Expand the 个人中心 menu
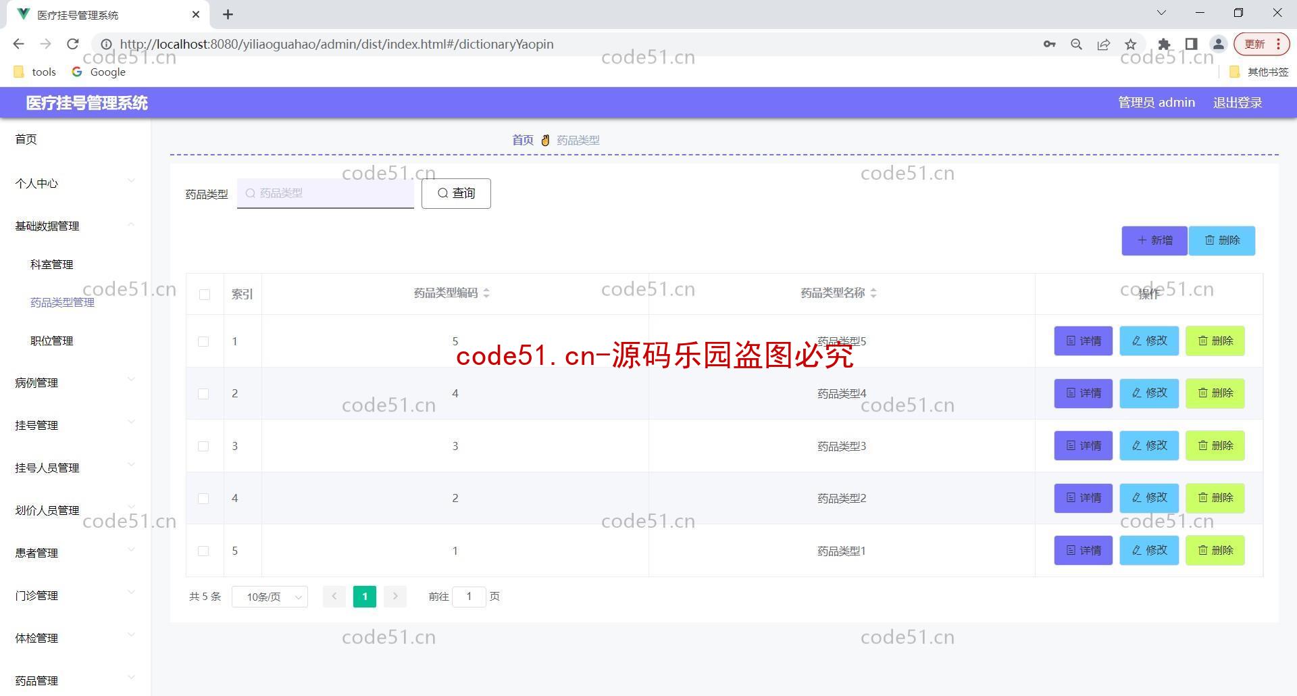 click(x=75, y=183)
